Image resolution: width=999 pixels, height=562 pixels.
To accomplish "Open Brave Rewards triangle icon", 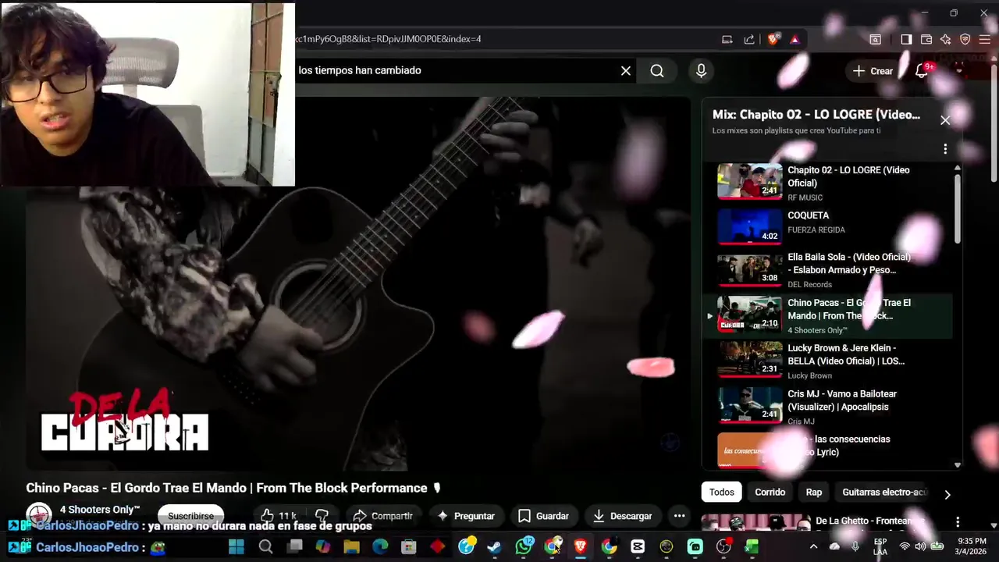I will 795,39.
